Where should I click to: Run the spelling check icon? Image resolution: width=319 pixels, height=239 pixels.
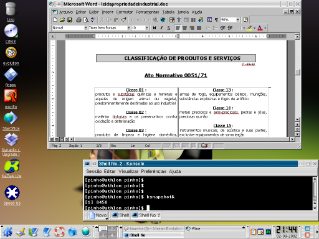click(x=93, y=20)
